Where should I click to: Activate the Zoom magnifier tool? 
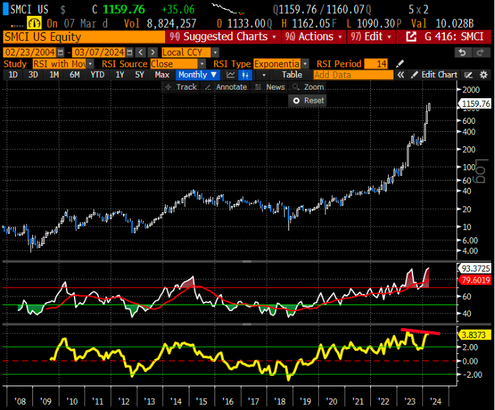(x=308, y=87)
